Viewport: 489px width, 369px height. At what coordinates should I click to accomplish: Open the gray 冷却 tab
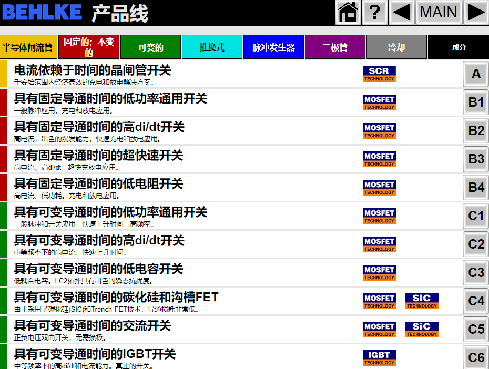coord(396,47)
